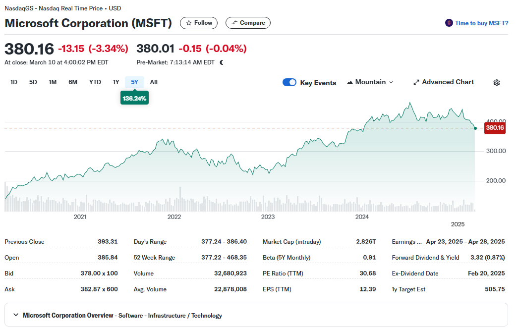The width and height of the screenshot is (519, 330).
Task: Click the Previous Close label
Action: (24, 242)
